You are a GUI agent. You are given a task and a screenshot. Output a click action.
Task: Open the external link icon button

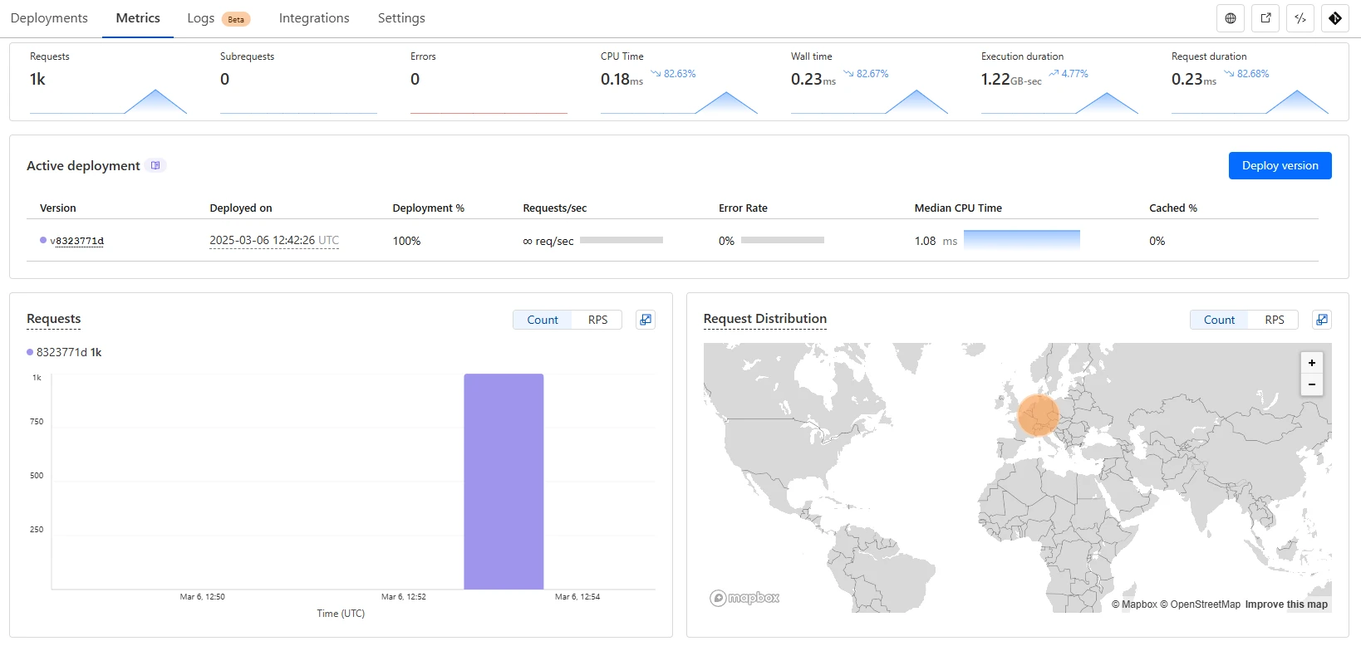coord(1265,18)
